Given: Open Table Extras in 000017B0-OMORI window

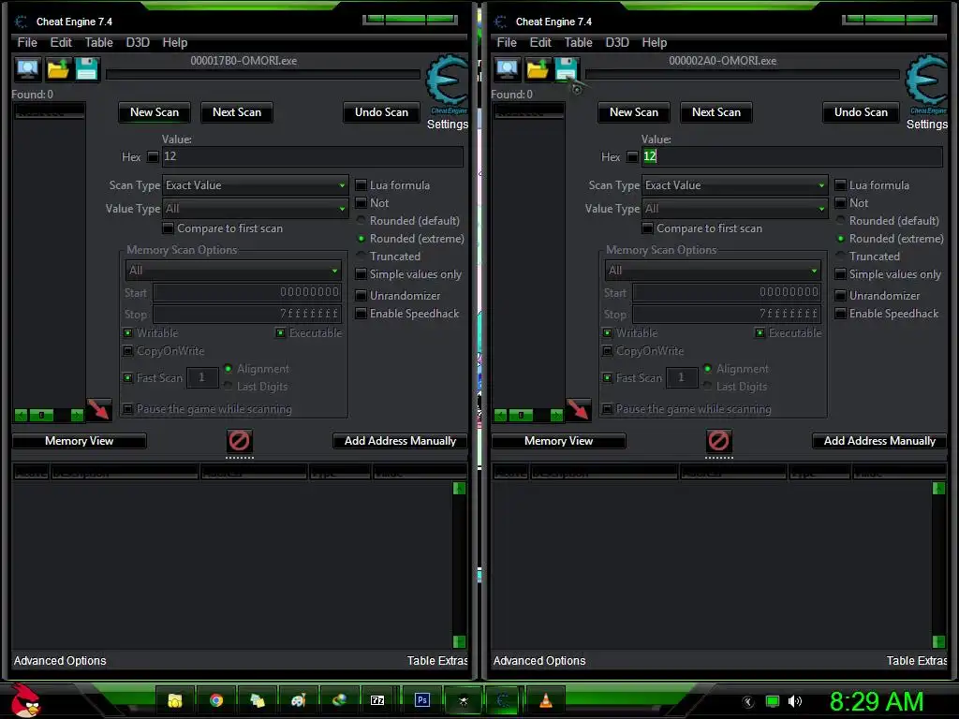Looking at the screenshot, I should [437, 661].
